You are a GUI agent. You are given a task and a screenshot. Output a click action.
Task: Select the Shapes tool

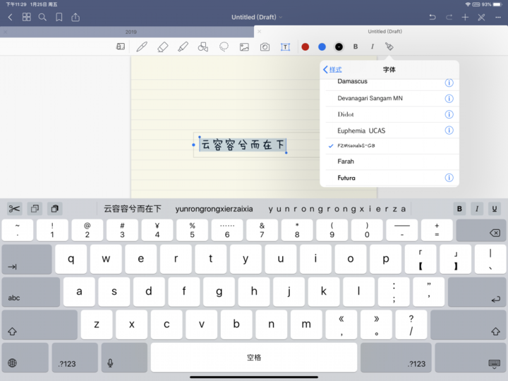click(203, 47)
